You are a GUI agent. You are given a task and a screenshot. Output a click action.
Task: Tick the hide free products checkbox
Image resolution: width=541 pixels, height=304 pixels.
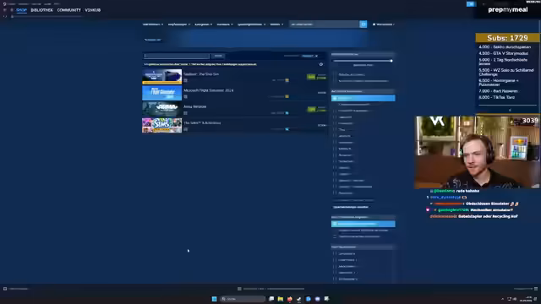(335, 81)
